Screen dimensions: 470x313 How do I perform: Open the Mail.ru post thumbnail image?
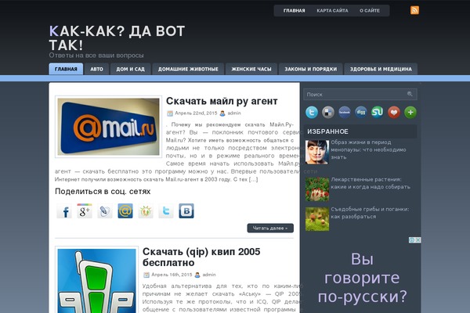coord(109,127)
